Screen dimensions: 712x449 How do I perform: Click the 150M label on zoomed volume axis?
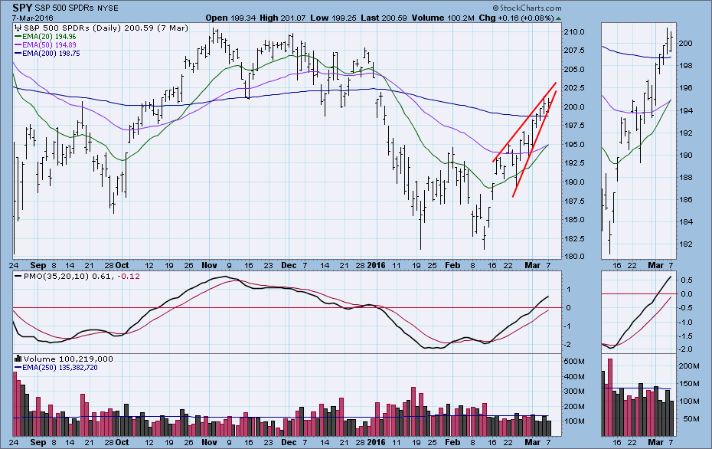click(x=689, y=384)
